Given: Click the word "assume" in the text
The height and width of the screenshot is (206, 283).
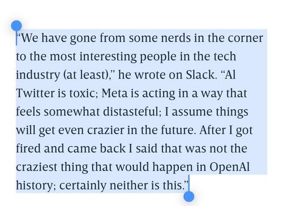Looking at the screenshot, I should tap(192, 111).
